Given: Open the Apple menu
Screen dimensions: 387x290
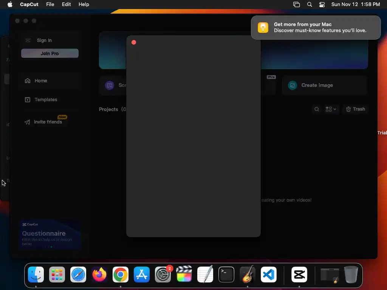Looking at the screenshot, I should (x=10, y=4).
